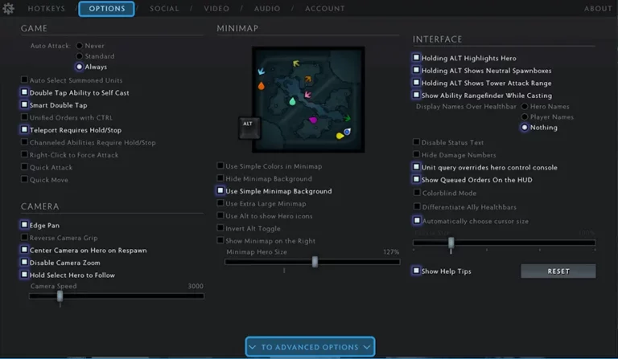Click the gear logo icon at top left
The height and width of the screenshot is (359, 618).
coord(8,8)
